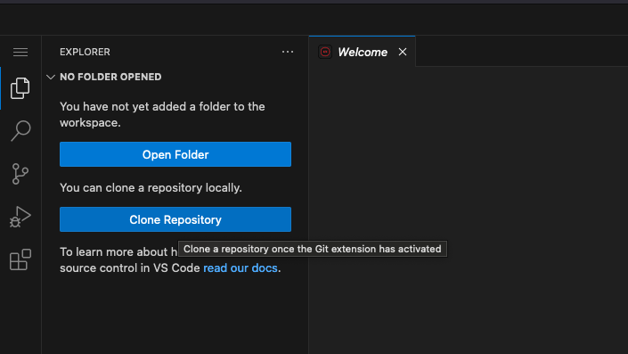Open the Run and Debug icon
Screen dimensions: 628x354
coord(20,217)
